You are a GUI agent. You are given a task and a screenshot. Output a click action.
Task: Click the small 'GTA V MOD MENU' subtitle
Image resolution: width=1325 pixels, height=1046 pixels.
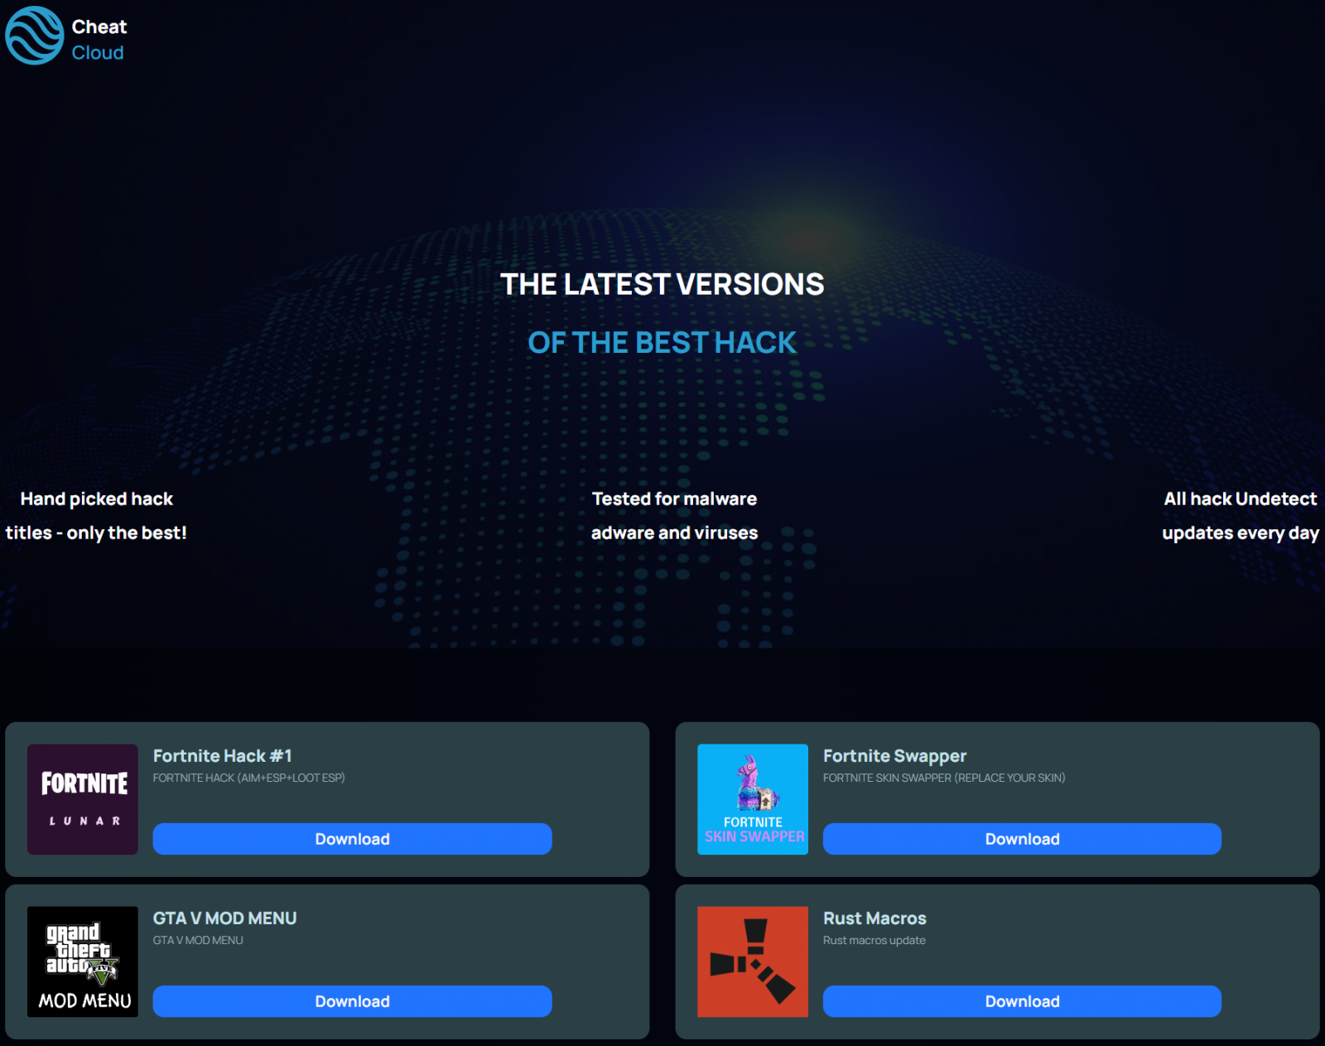click(198, 940)
